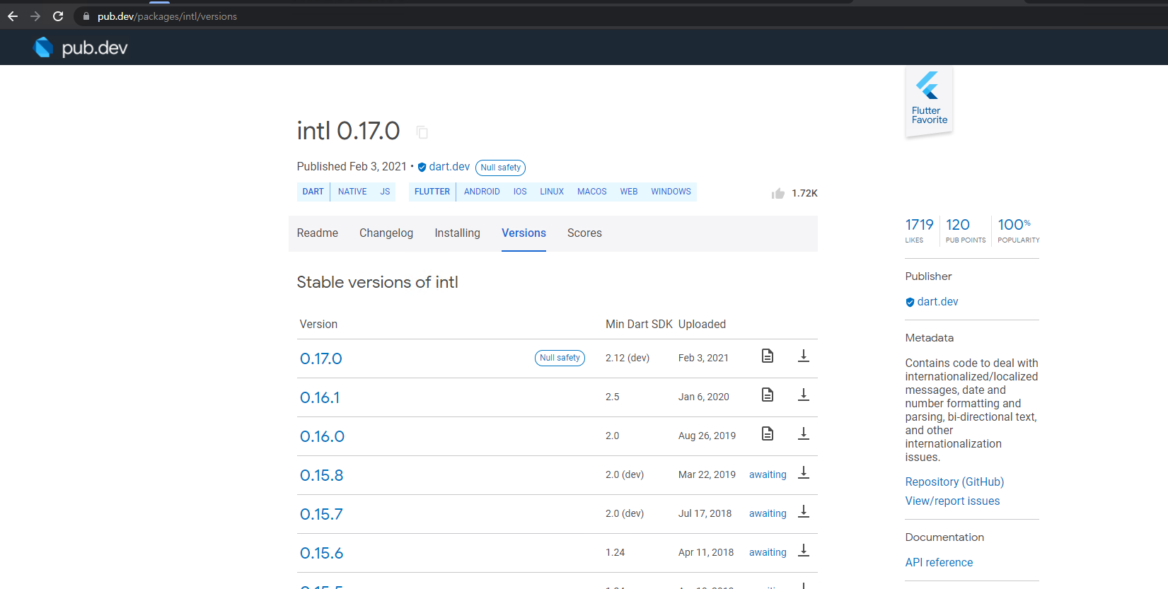Open dart.dev publisher link under title
This screenshot has width=1168, height=589.
pyautogui.click(x=449, y=167)
